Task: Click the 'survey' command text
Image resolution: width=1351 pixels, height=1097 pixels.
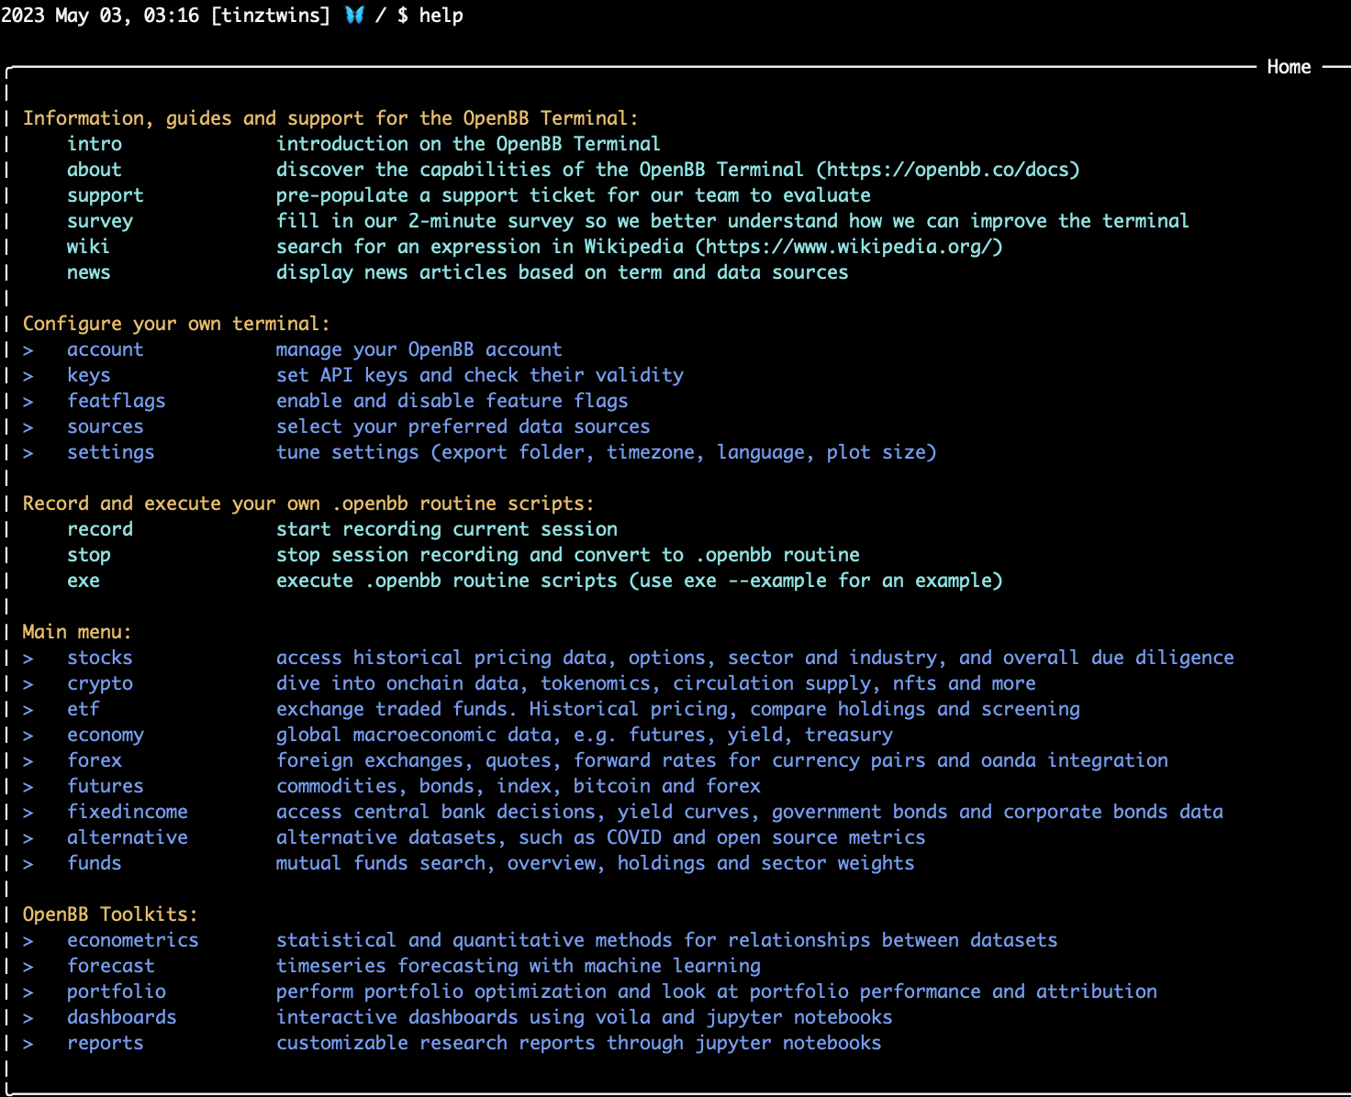Action: 100,221
